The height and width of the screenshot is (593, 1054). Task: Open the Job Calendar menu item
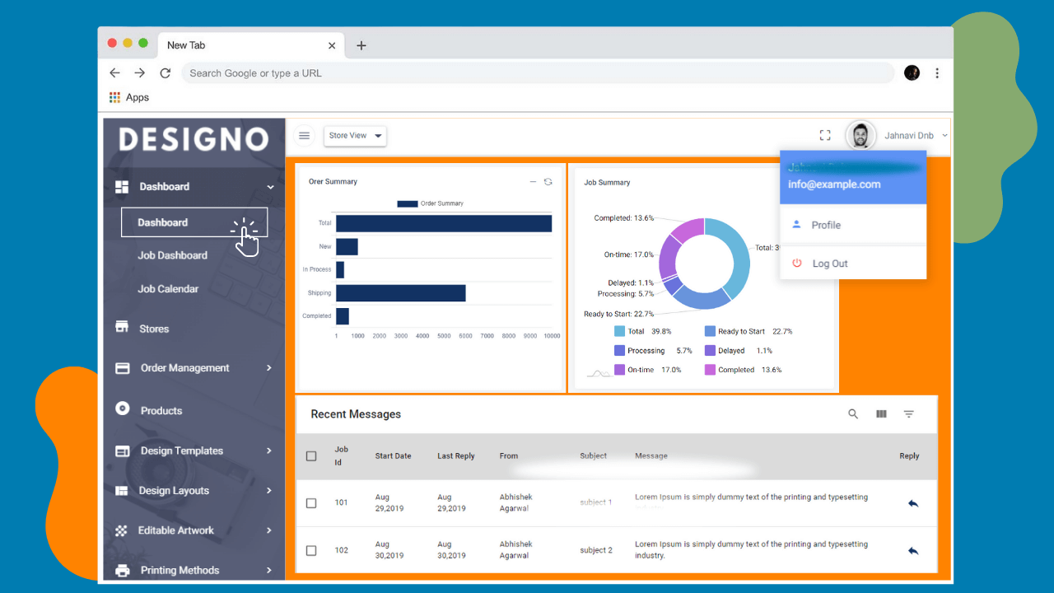[169, 289]
